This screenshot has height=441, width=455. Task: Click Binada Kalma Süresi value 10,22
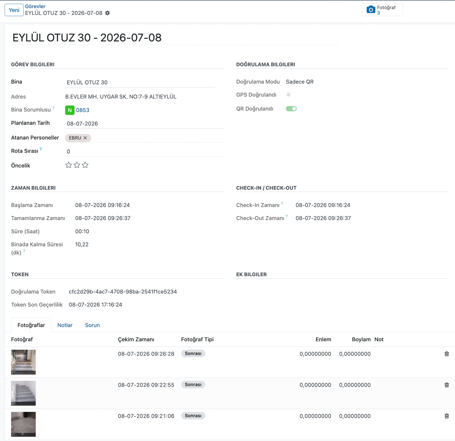click(x=82, y=244)
